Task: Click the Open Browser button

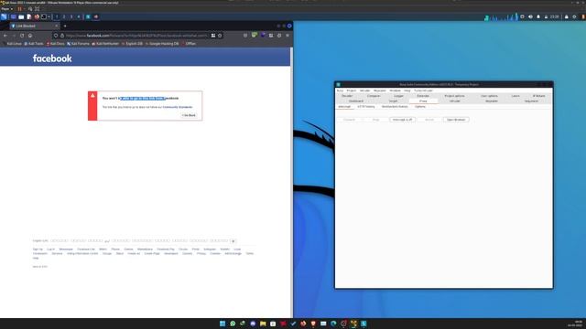Action: tap(456, 120)
